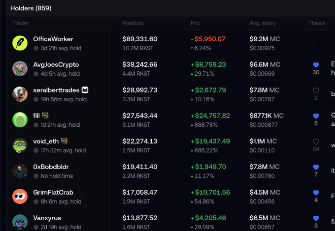This screenshot has height=231, width=335.
Task: Click the clock icon under OfficeWorker
Action: 36,48
